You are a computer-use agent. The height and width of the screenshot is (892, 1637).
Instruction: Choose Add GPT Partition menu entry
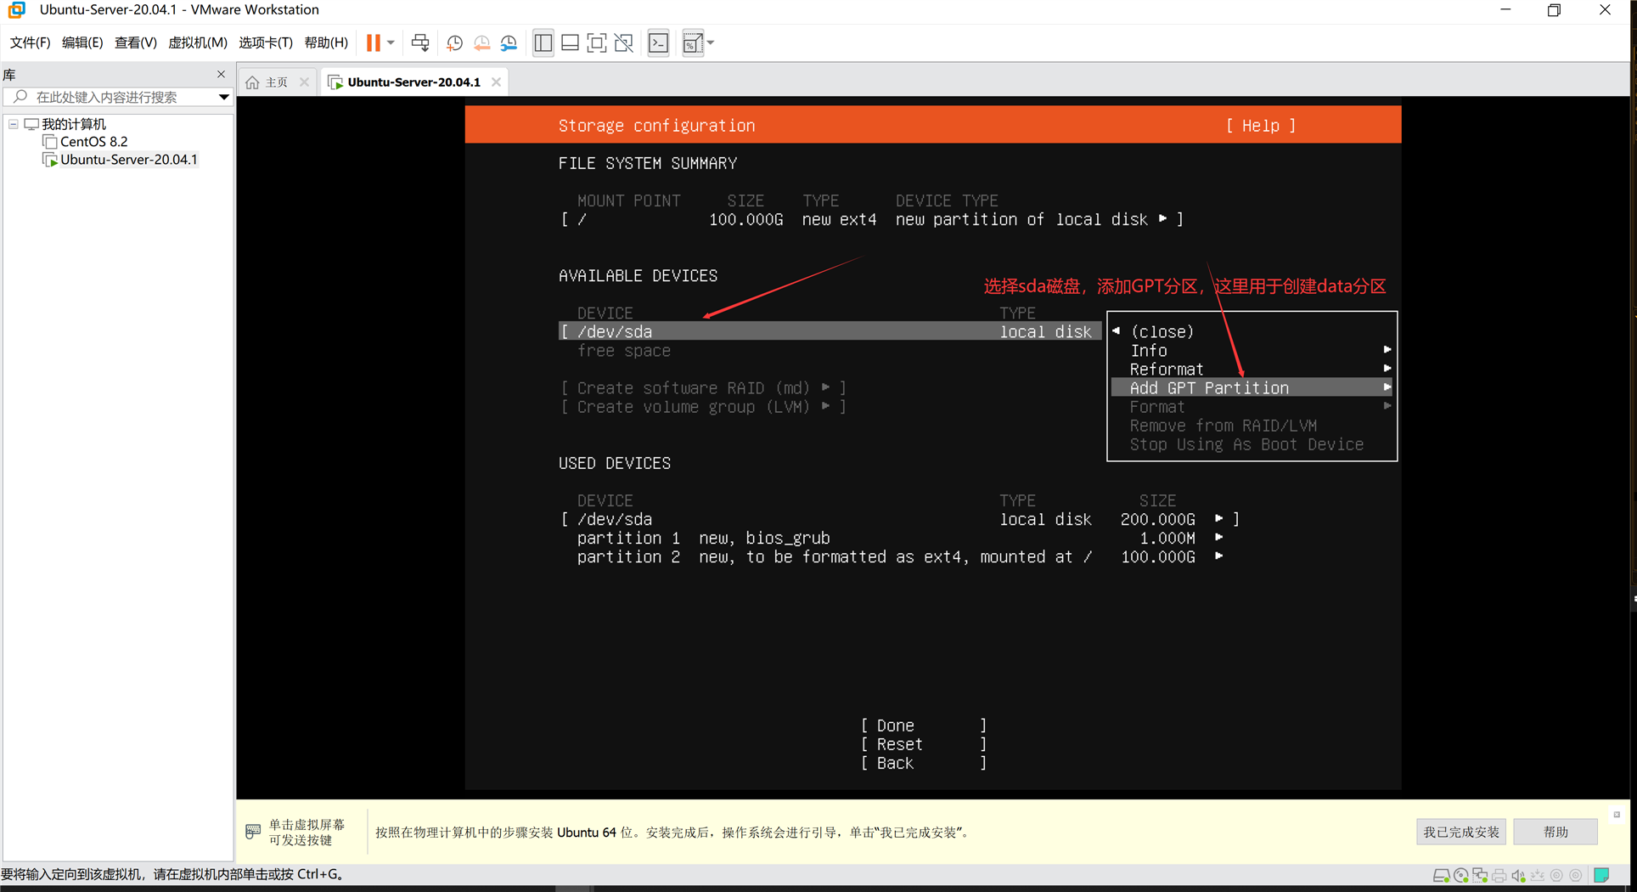tap(1252, 388)
